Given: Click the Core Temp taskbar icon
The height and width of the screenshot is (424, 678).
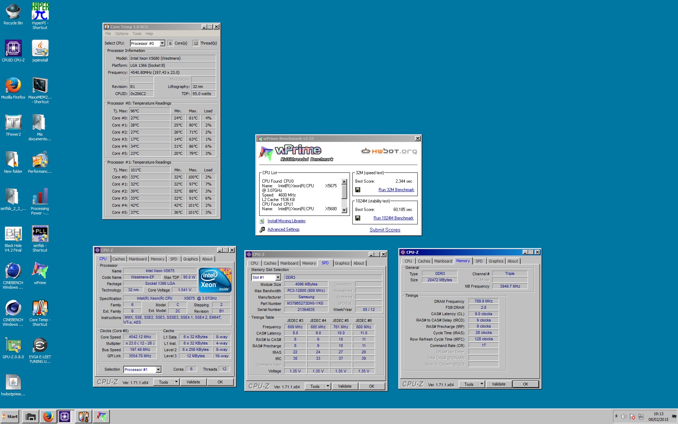Looking at the screenshot, I should click(84, 417).
